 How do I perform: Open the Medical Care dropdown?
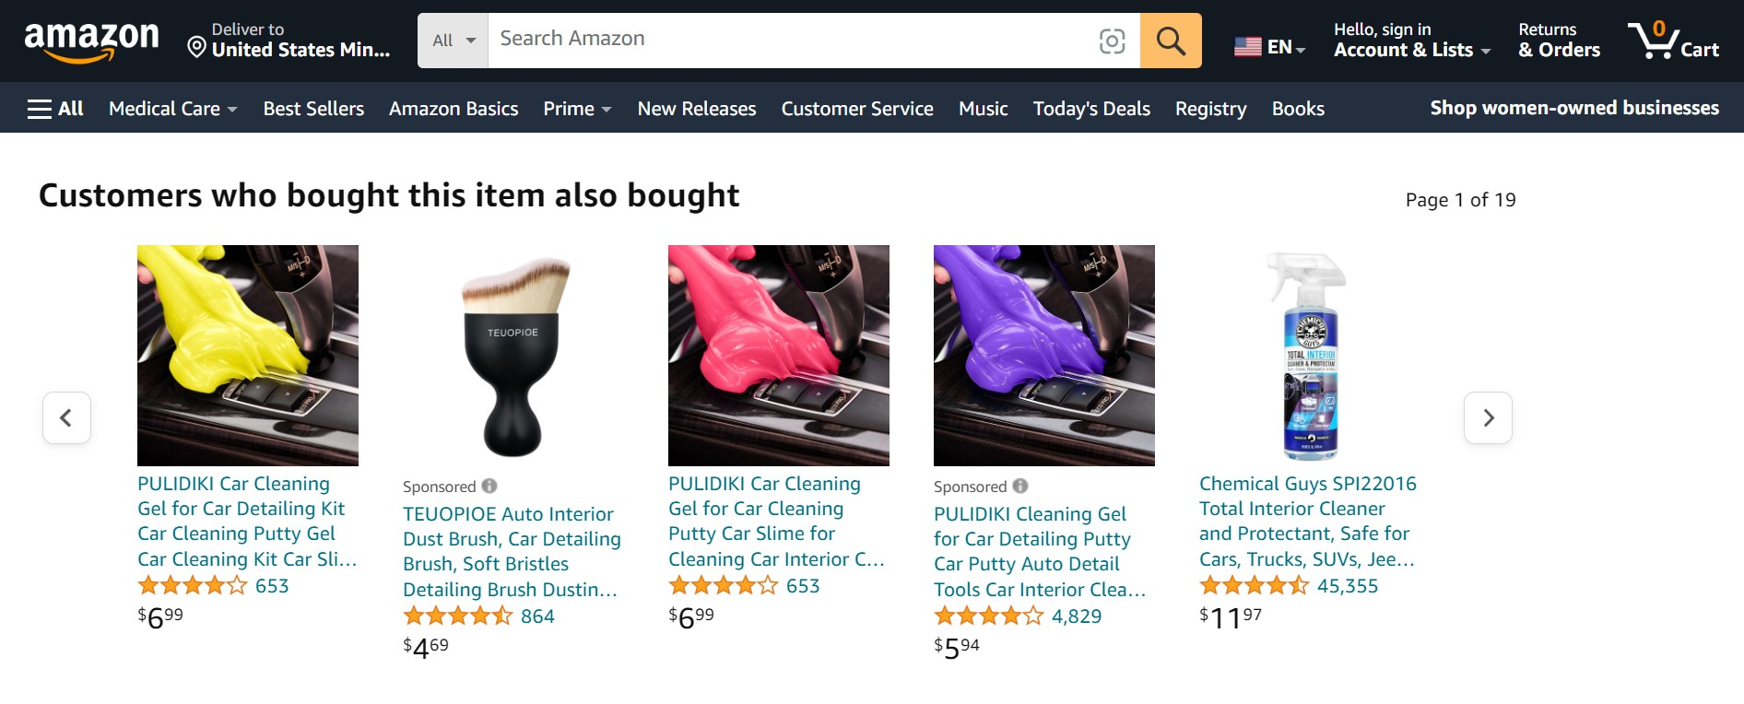coord(171,108)
